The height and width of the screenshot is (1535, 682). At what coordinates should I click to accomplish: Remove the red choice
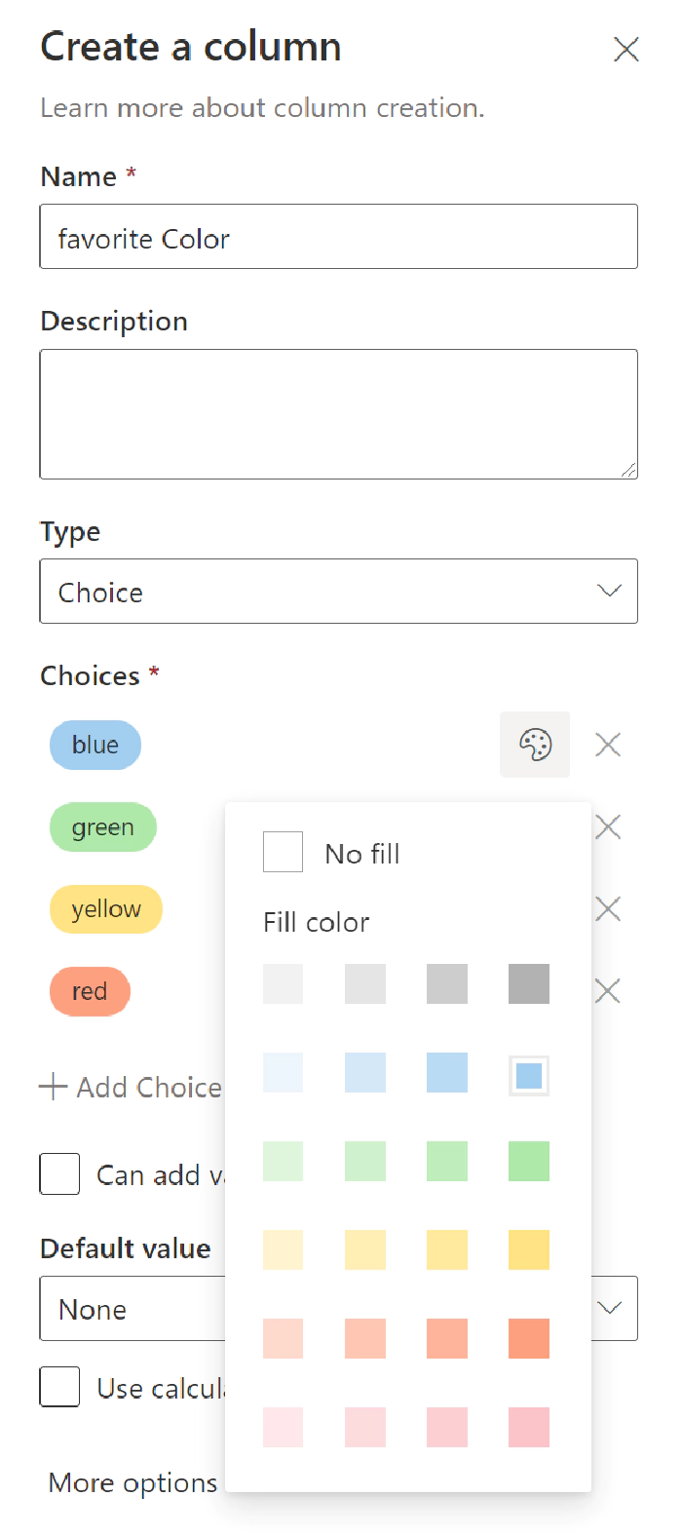pyautogui.click(x=607, y=990)
